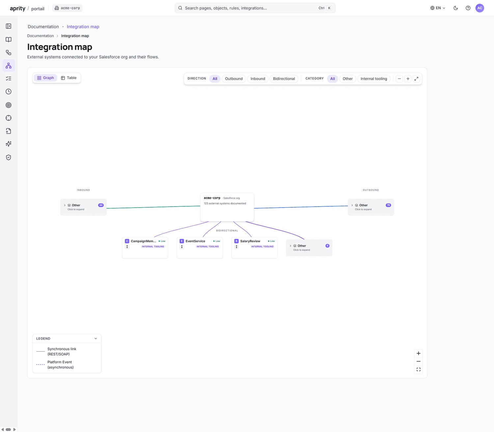Click the 70 count badge on outbound Other
Image resolution: width=494 pixels, height=432 pixels.
[x=388, y=205]
